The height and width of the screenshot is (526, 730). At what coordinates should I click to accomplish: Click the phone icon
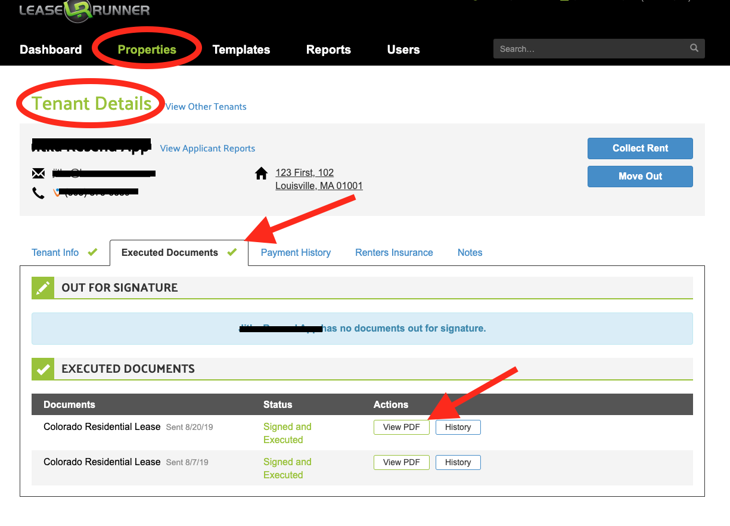pyautogui.click(x=38, y=193)
